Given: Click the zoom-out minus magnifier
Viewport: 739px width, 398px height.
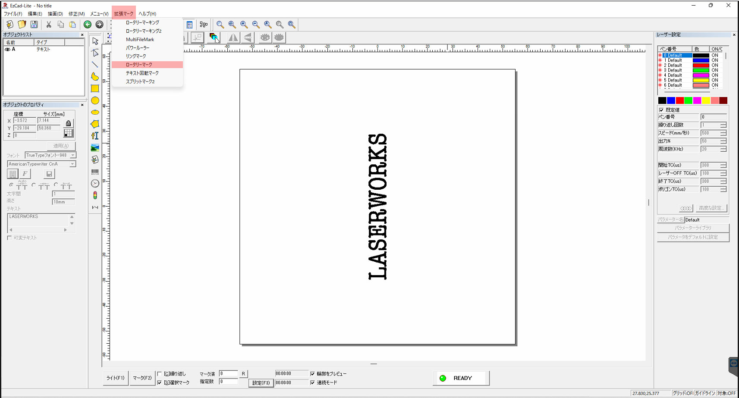Looking at the screenshot, I should 256,25.
